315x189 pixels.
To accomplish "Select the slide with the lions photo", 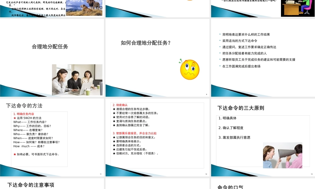I will 52,9.
